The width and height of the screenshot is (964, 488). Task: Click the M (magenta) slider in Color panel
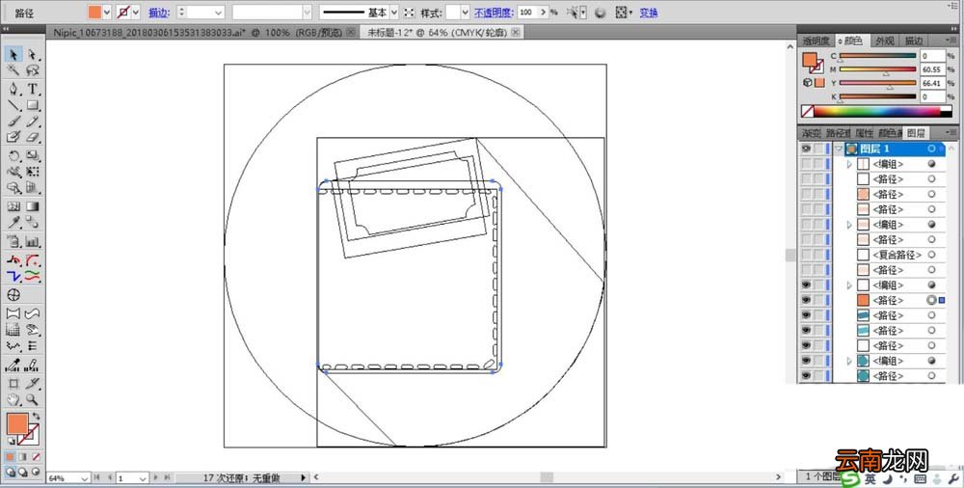877,69
